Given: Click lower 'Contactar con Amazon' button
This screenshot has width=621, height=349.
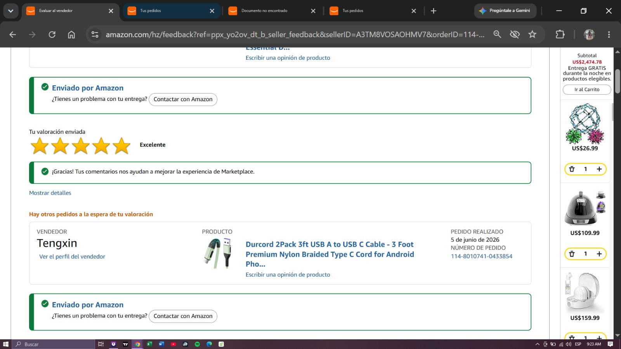Looking at the screenshot, I should coord(183,316).
